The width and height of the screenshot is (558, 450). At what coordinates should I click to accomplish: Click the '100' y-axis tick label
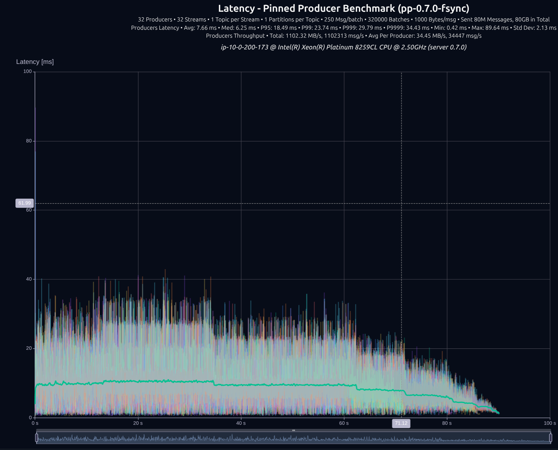tap(28, 72)
